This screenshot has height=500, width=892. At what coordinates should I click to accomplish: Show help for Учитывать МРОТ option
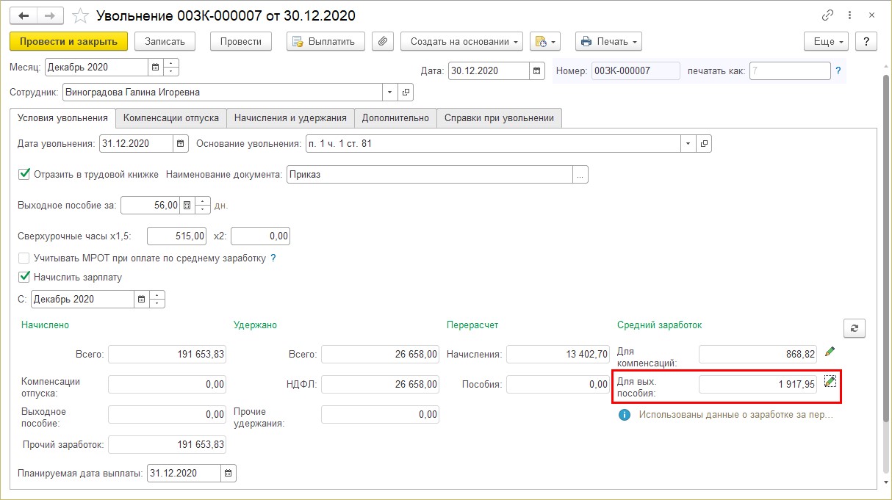click(273, 258)
